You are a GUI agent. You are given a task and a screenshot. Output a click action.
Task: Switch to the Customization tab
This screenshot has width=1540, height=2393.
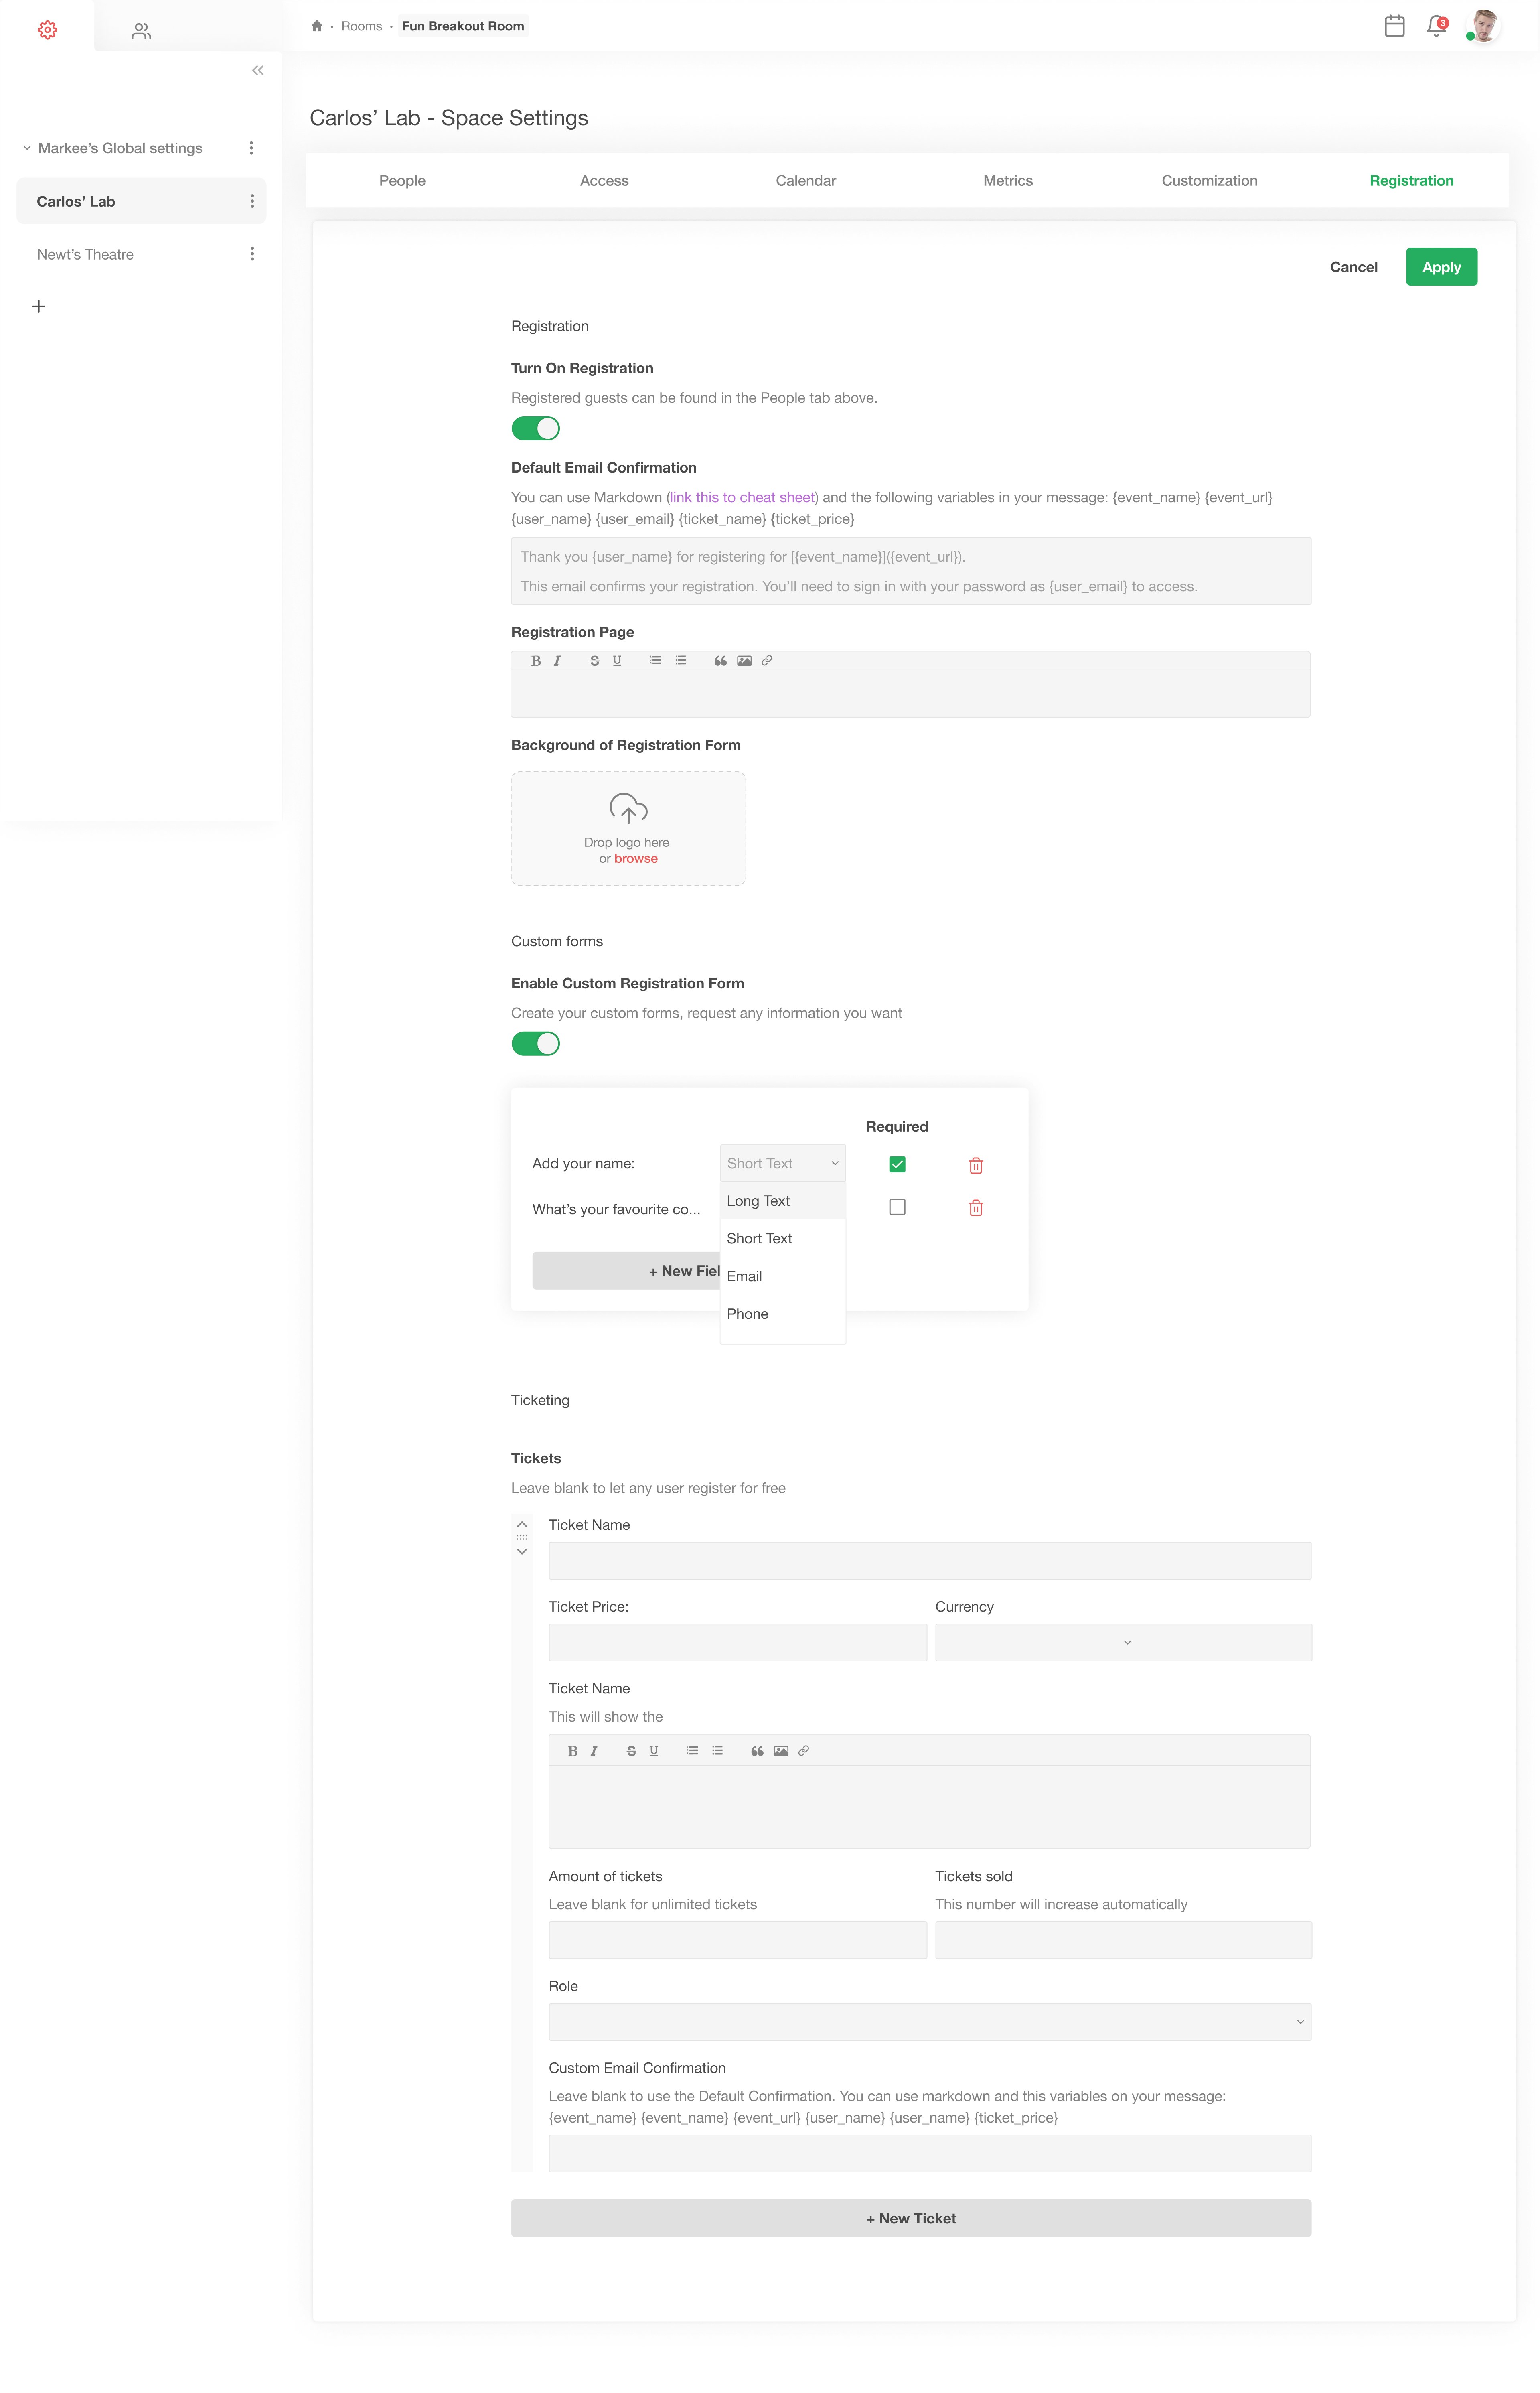[x=1209, y=181]
